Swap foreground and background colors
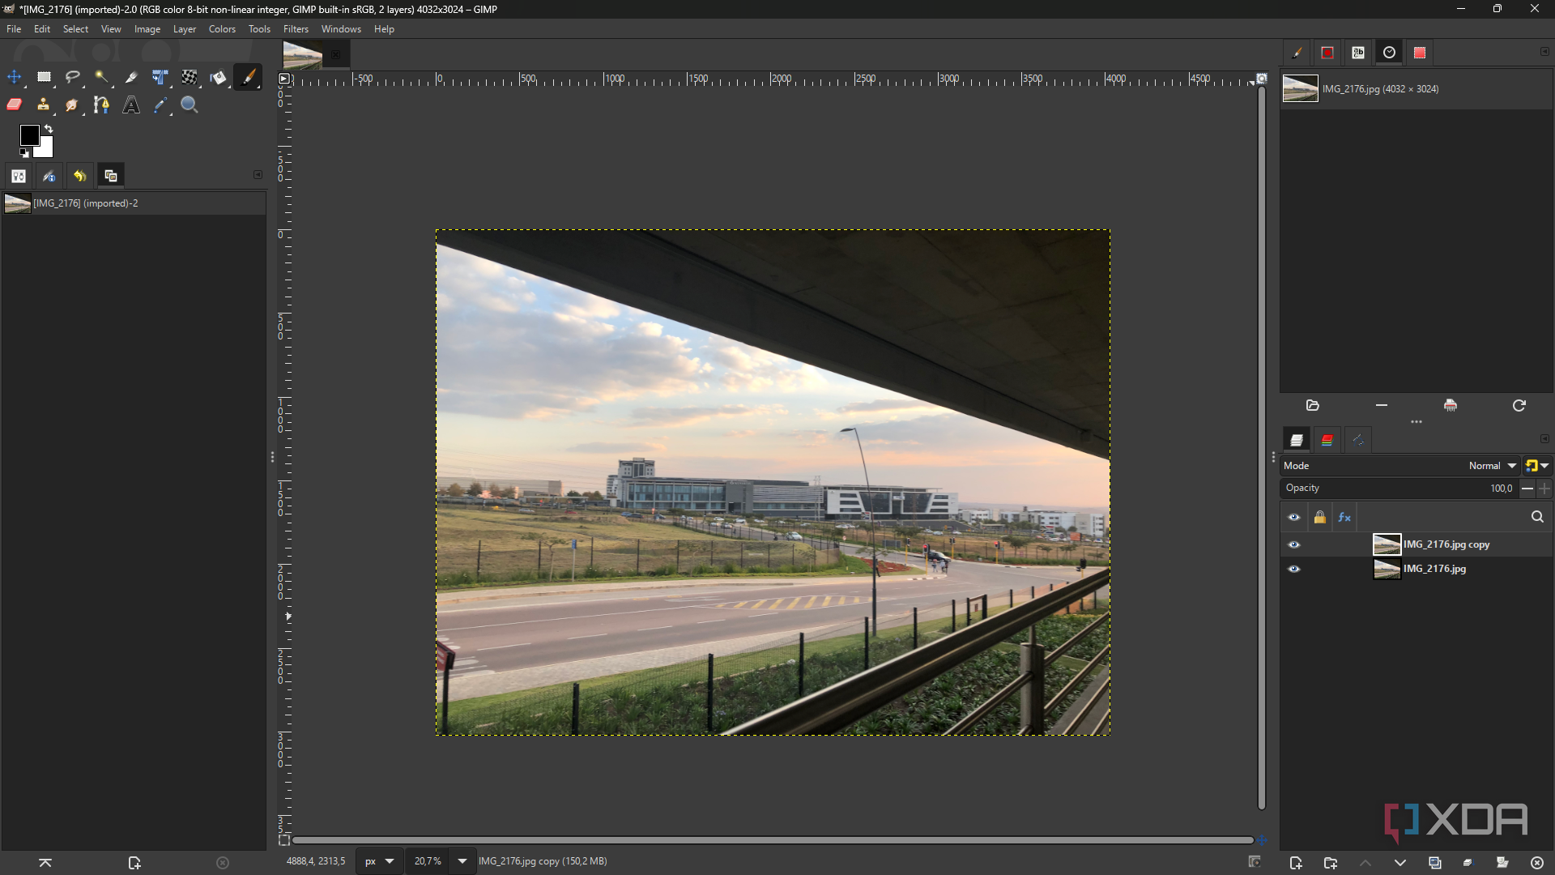The width and height of the screenshot is (1555, 875). pos(49,128)
